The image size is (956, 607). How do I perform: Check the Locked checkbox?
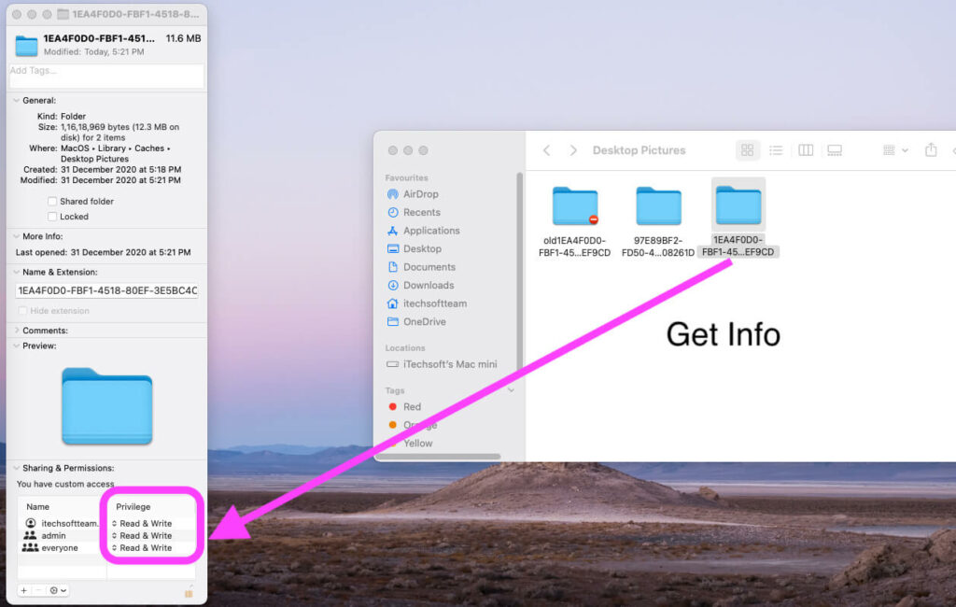click(51, 216)
